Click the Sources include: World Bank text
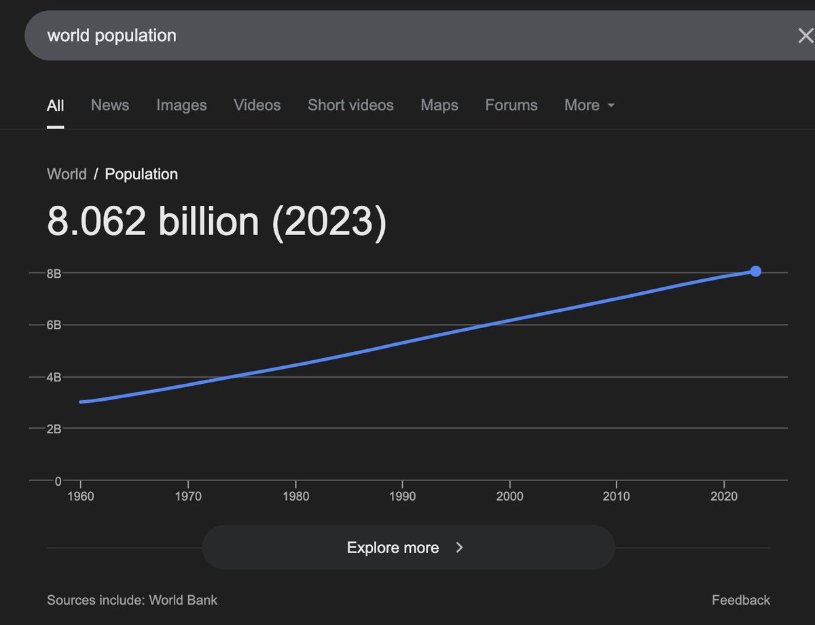The image size is (815, 625). pyautogui.click(x=132, y=600)
